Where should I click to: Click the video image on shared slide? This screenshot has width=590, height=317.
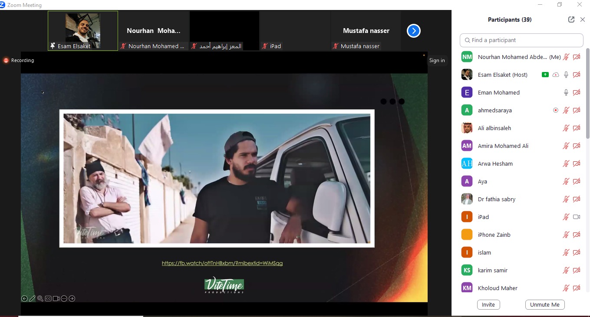(217, 178)
